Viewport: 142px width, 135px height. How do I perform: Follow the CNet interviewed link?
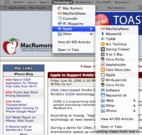(x=65, y=90)
